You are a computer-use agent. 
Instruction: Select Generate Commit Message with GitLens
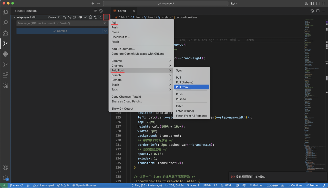pos(141,54)
